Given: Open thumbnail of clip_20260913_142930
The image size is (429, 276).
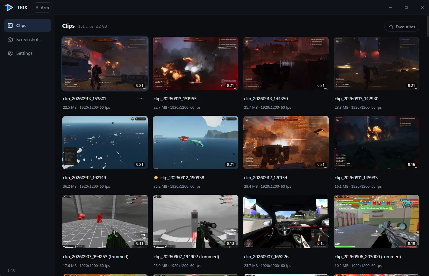Looking at the screenshot, I should pos(377,64).
